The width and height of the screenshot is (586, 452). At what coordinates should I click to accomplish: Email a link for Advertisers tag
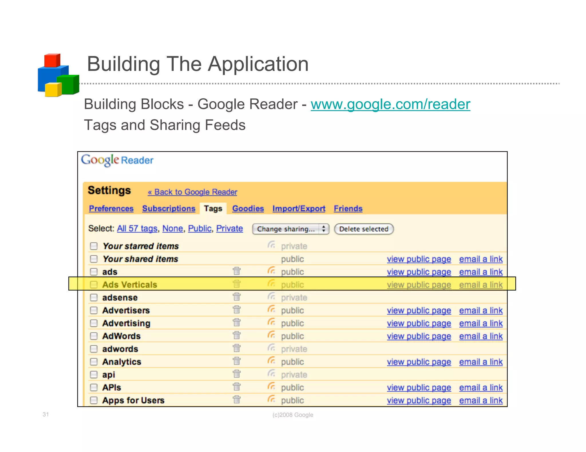(481, 311)
